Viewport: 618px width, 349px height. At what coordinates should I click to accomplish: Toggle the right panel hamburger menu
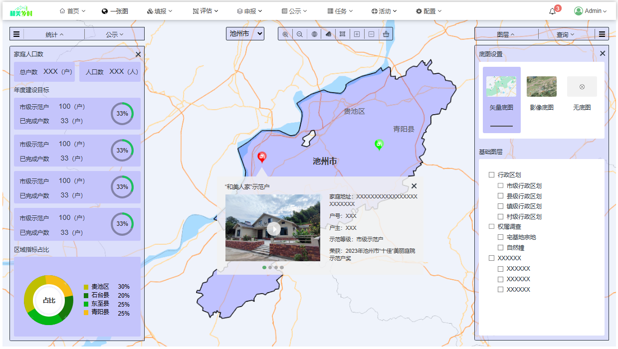click(x=602, y=34)
